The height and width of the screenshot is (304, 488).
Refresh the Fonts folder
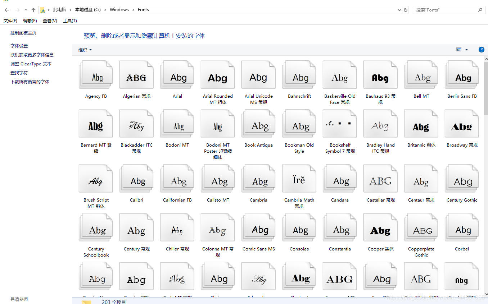[x=406, y=10]
